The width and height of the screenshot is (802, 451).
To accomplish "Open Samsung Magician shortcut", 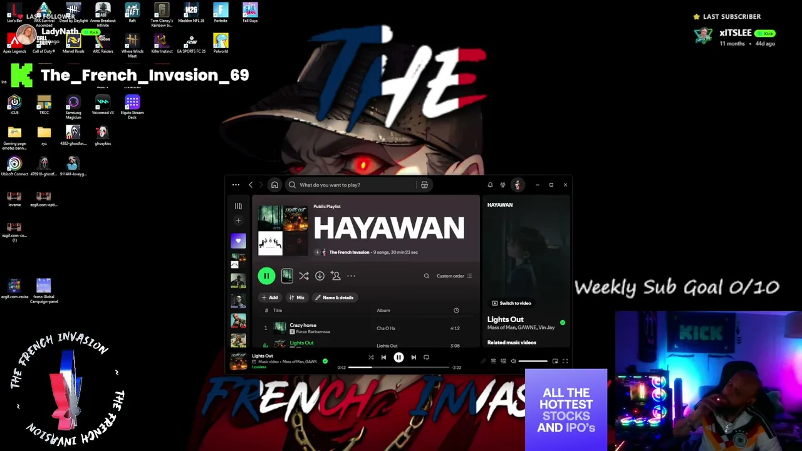I will coord(73,106).
